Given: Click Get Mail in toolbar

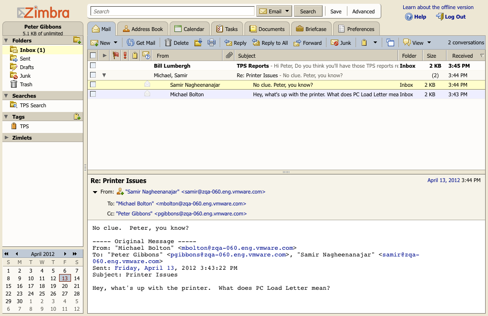Looking at the screenshot, I should tap(141, 42).
